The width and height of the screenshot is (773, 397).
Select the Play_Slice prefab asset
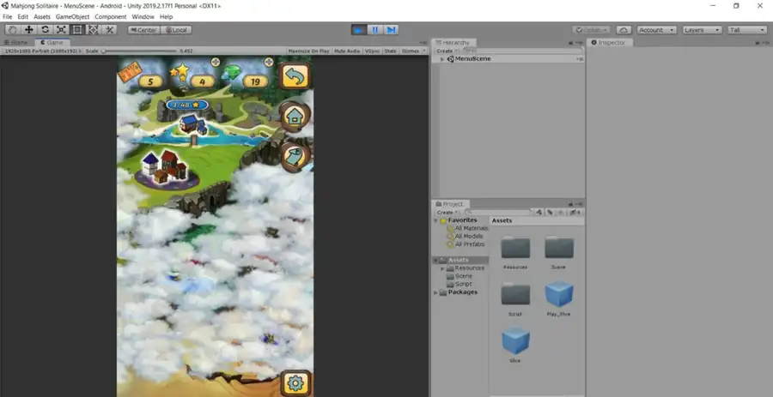point(559,296)
